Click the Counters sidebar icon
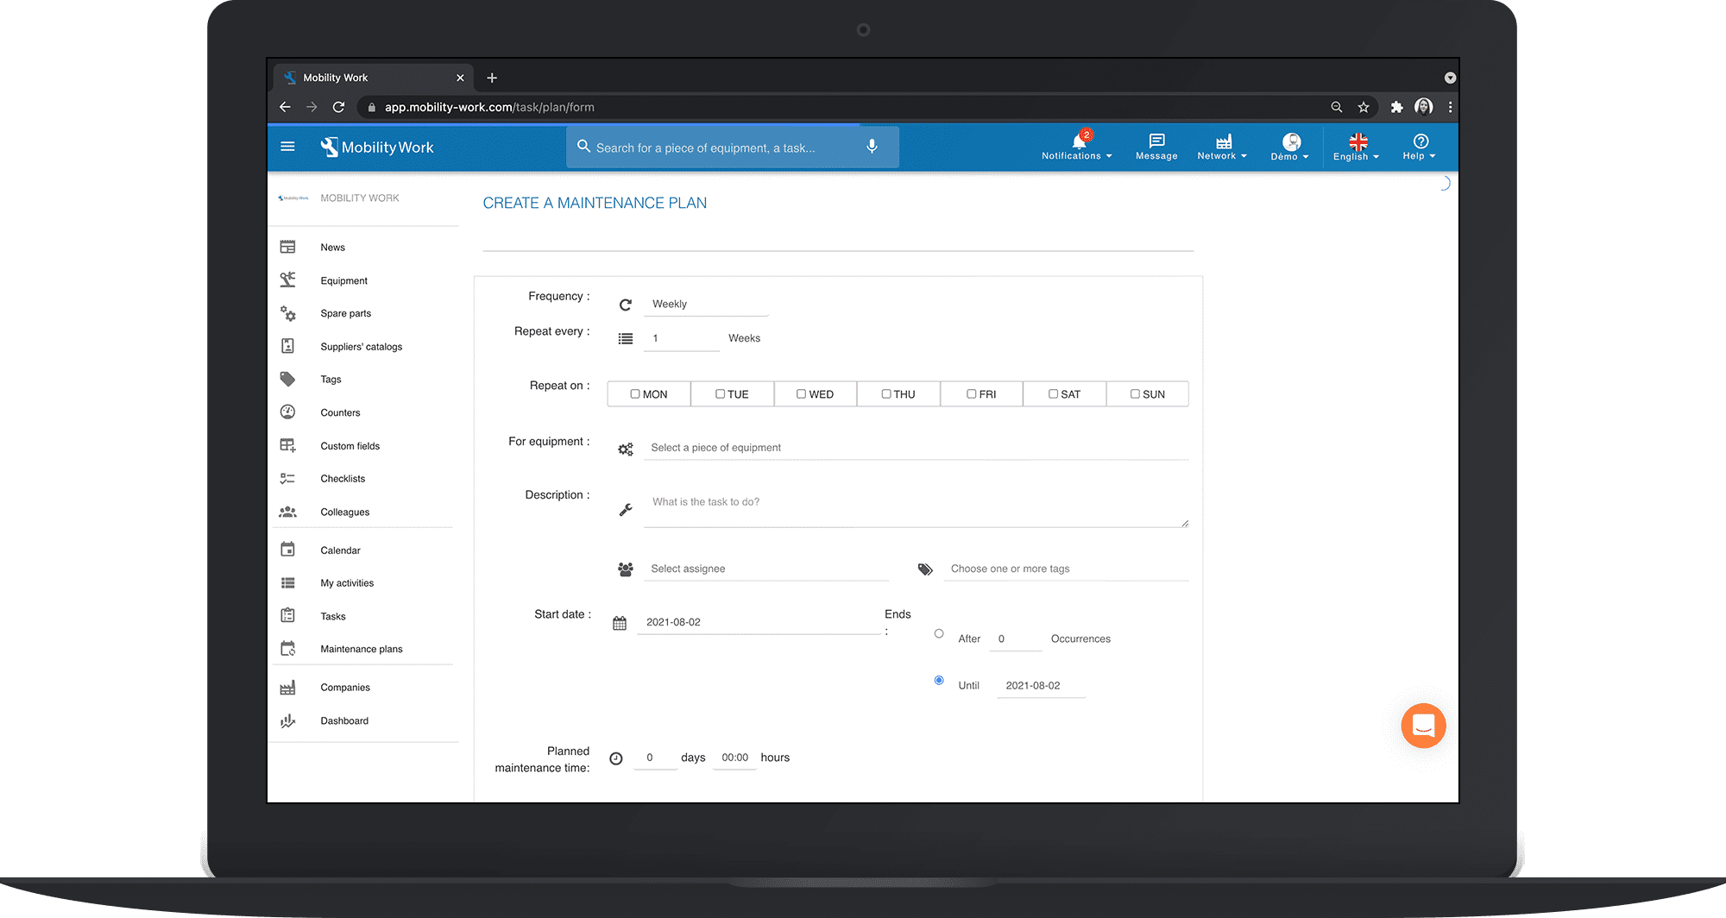 tap(288, 412)
